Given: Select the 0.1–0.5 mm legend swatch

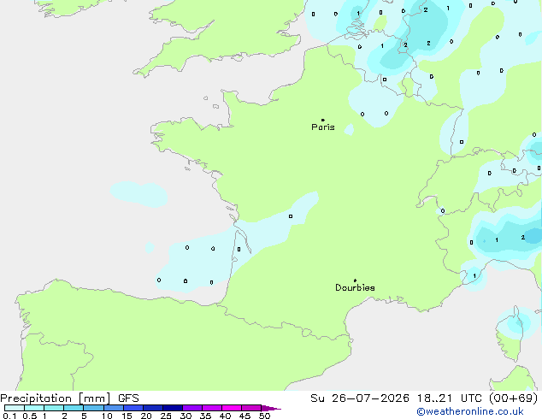Looking at the screenshot, I should [15, 408].
